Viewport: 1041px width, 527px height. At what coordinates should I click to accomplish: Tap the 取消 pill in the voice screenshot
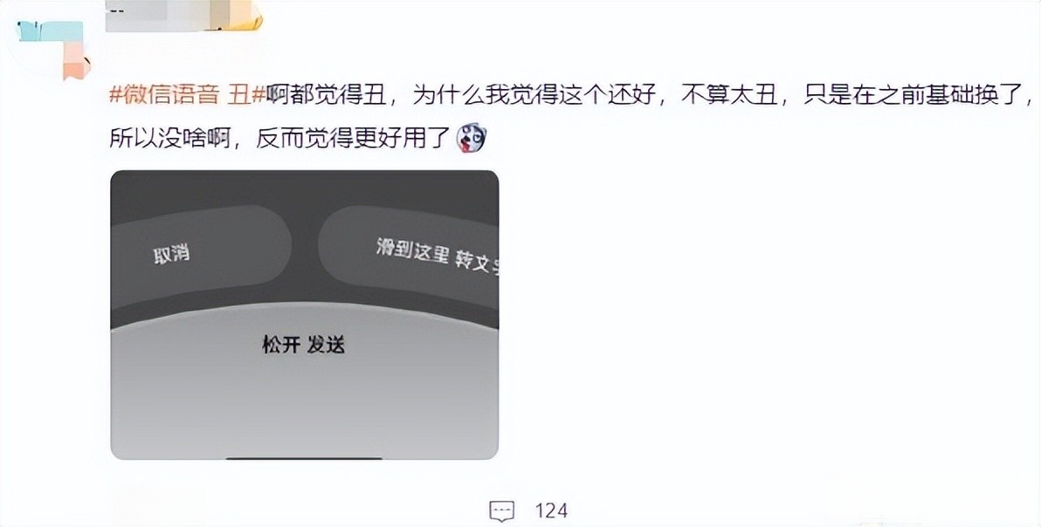coord(201,250)
